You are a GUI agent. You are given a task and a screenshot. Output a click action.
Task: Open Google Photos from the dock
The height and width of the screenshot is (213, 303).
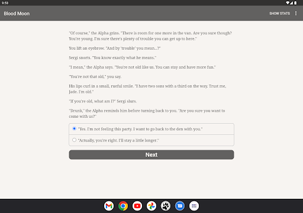[x=151, y=206]
